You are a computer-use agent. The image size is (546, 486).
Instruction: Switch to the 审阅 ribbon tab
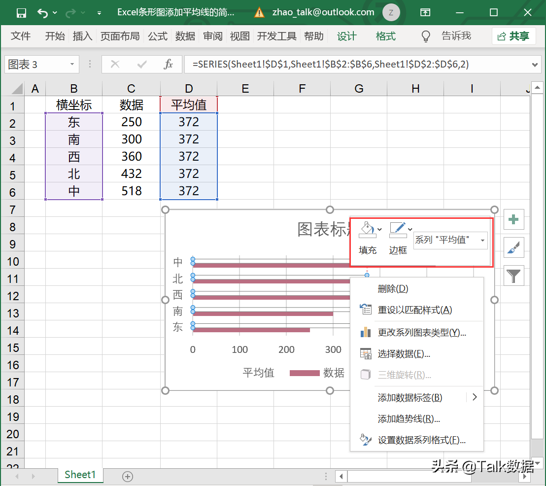212,36
